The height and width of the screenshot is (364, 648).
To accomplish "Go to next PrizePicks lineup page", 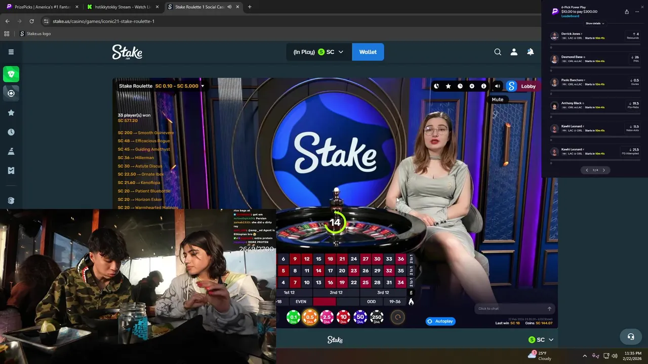I will tap(603, 170).
